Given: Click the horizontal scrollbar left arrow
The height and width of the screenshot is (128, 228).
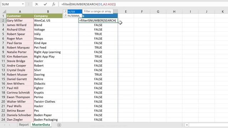Looking at the screenshot, I should click(187, 125).
